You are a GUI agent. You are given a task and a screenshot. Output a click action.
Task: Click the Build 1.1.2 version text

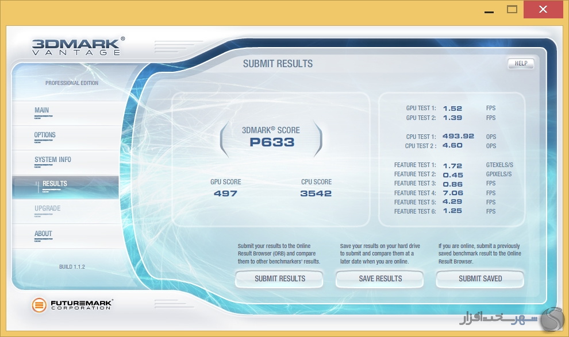72,267
